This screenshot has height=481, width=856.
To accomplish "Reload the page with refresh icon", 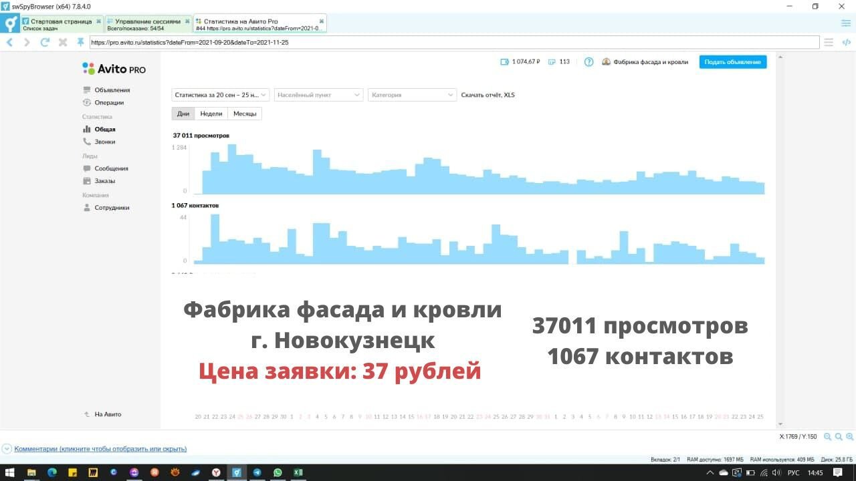I will 45,42.
